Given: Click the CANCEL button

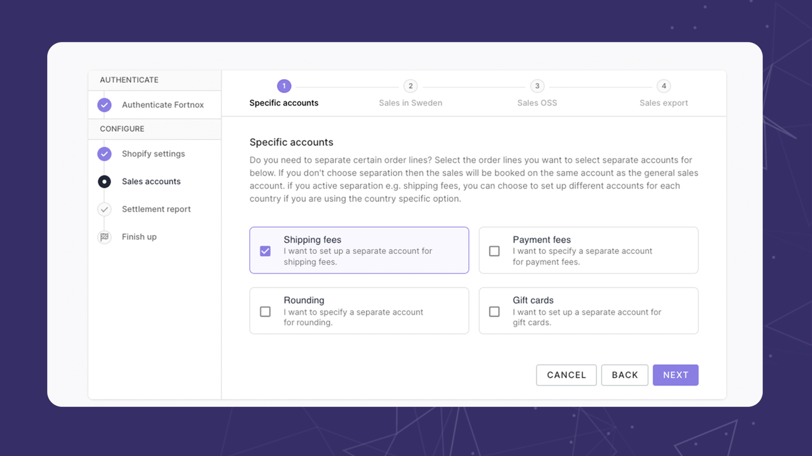Looking at the screenshot, I should pyautogui.click(x=566, y=374).
